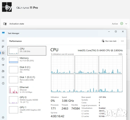Expand the Activation state chevron

click(x=126, y=24)
